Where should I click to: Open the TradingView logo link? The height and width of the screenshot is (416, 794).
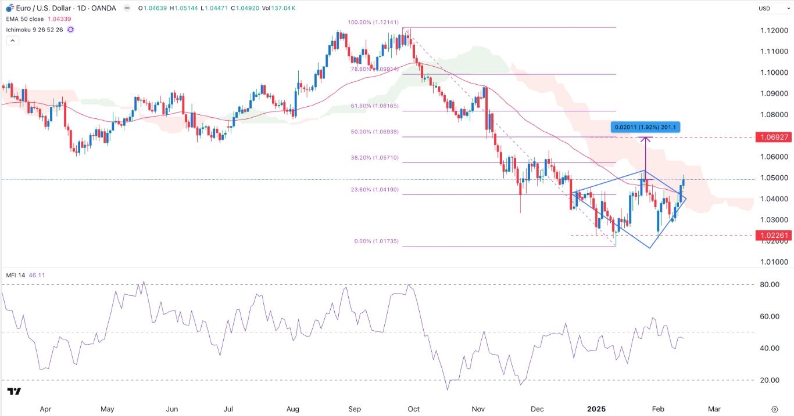[x=15, y=392]
